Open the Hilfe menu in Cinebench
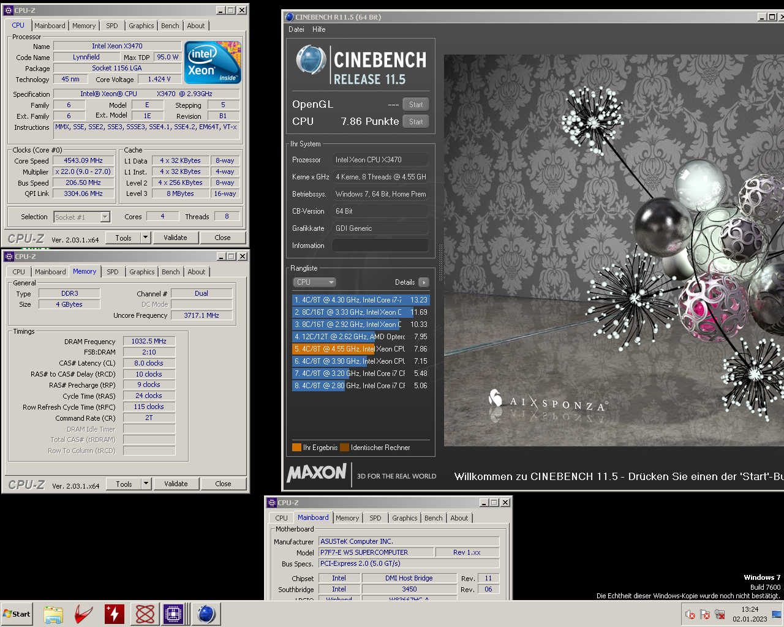 click(x=319, y=29)
